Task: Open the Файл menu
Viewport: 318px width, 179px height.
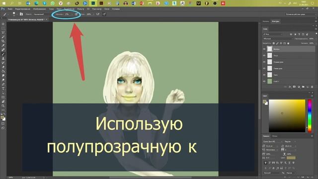Action: (x=10, y=9)
